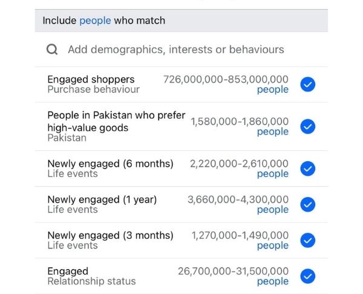Toggle Newly engaged (6 months) checkmark
This screenshot has height=294, width=363.
308,169
